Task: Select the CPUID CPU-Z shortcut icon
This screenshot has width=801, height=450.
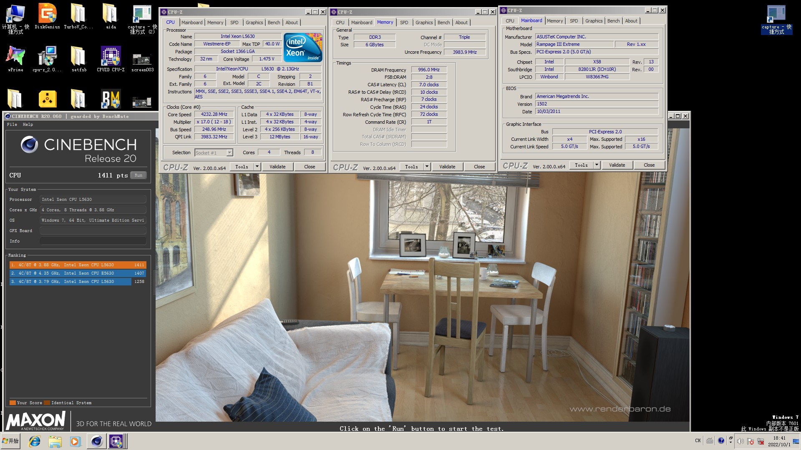Action: tap(111, 59)
